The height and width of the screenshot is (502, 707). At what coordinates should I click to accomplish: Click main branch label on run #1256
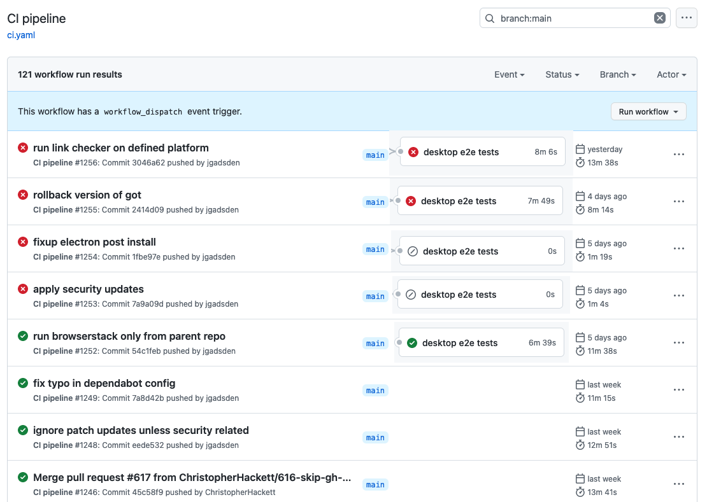coord(375,155)
